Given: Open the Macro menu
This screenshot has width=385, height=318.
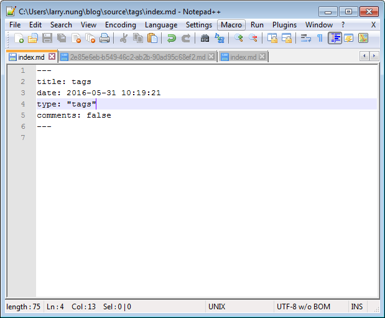Looking at the screenshot, I should click(x=231, y=25).
